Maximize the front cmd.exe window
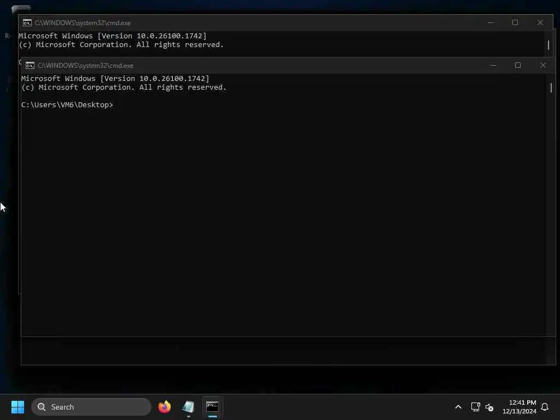Image resolution: width=560 pixels, height=420 pixels. click(518, 65)
